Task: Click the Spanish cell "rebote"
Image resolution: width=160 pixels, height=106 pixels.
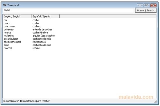Action: tap(36, 48)
